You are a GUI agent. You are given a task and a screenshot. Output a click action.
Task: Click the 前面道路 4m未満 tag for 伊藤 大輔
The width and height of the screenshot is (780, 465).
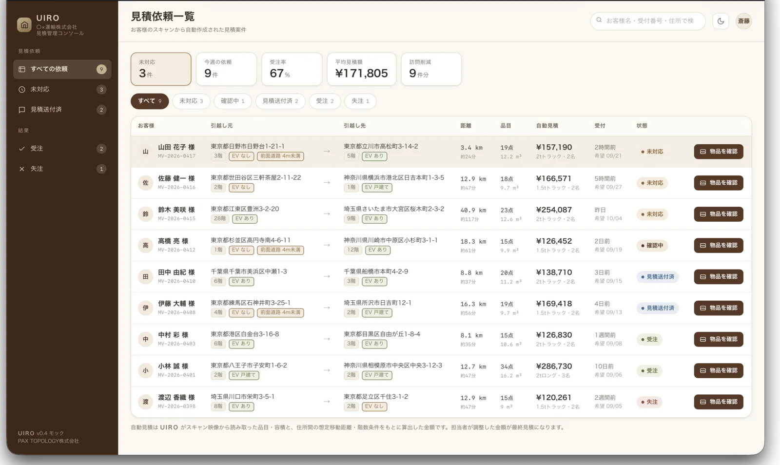pyautogui.click(x=280, y=312)
